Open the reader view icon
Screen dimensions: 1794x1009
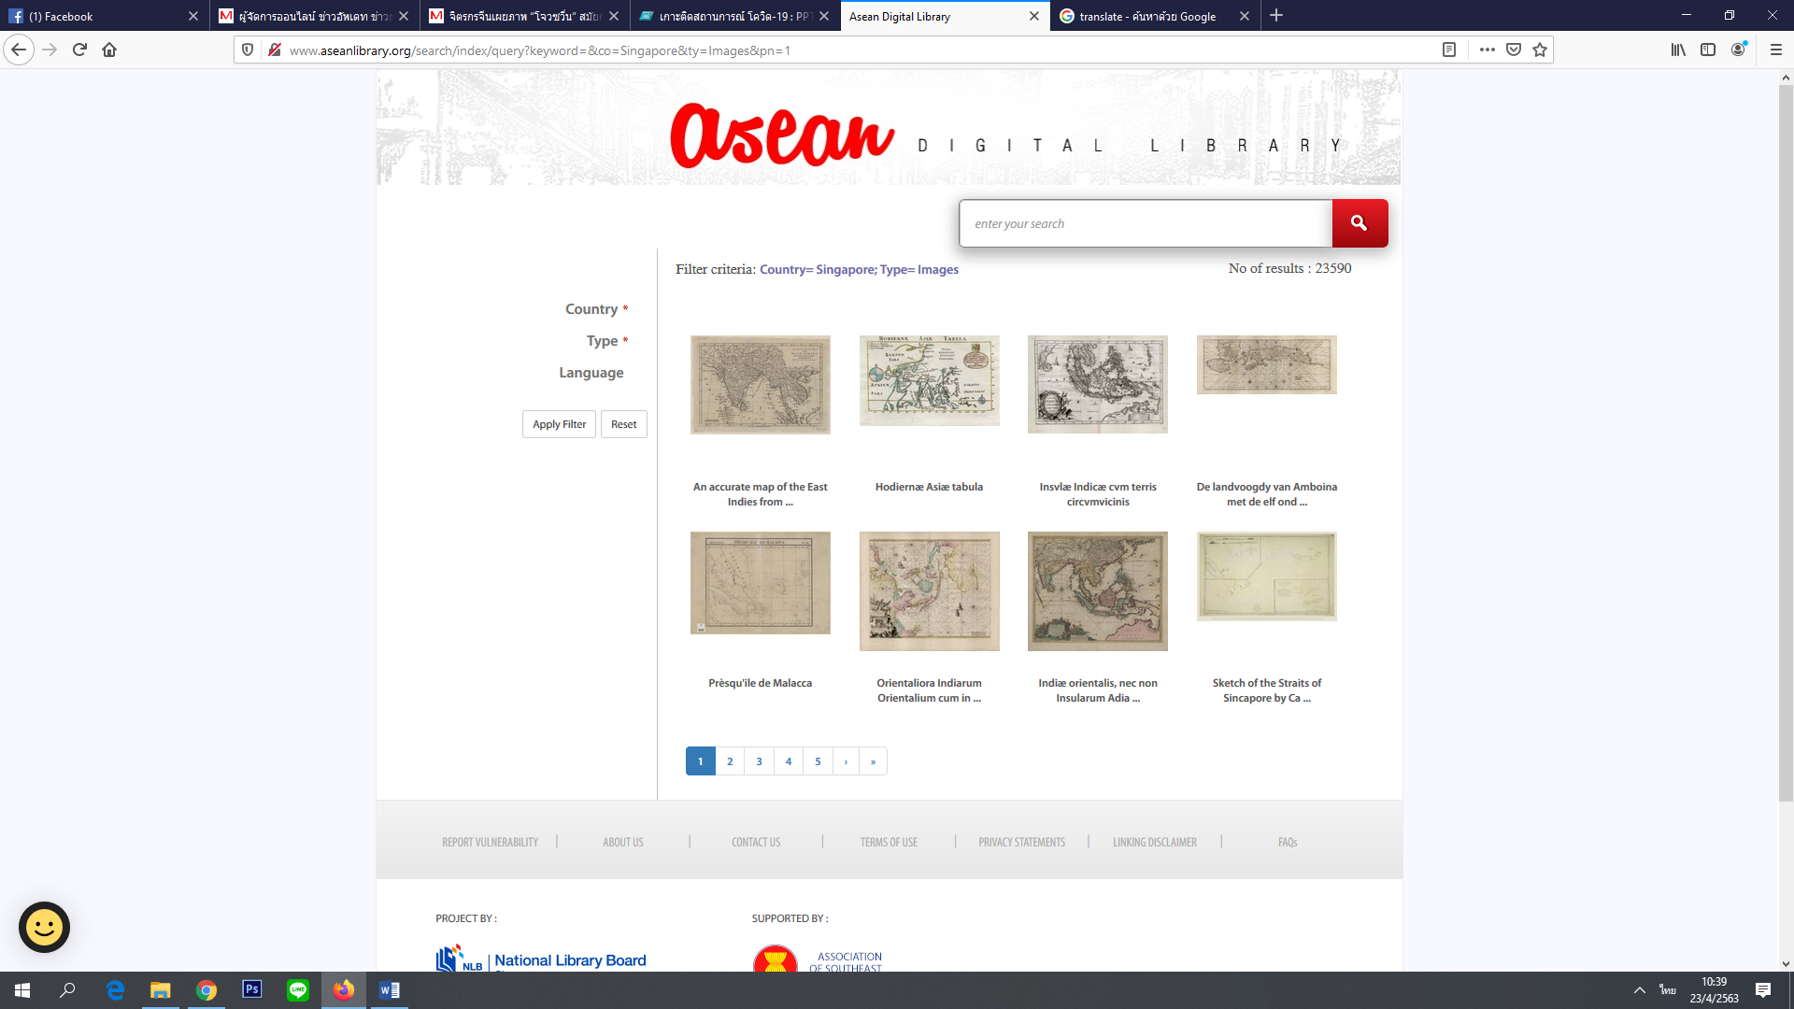[x=1449, y=50]
